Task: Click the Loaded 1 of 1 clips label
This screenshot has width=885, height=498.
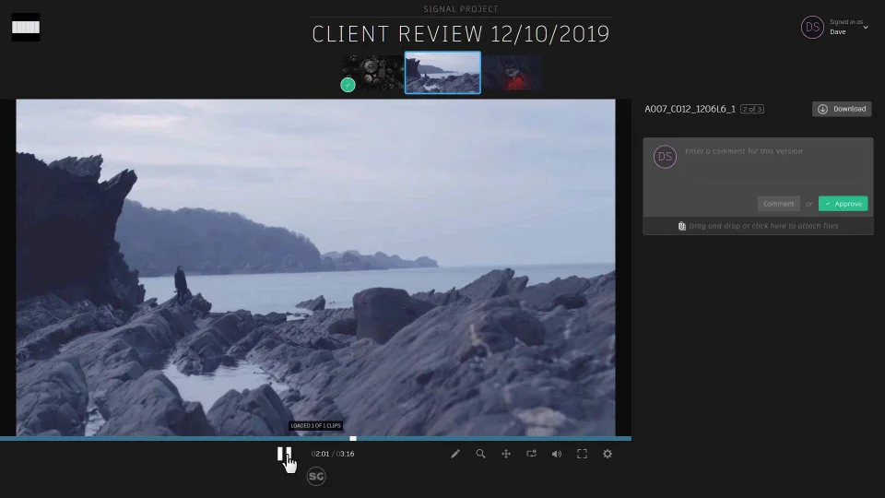Action: click(315, 426)
